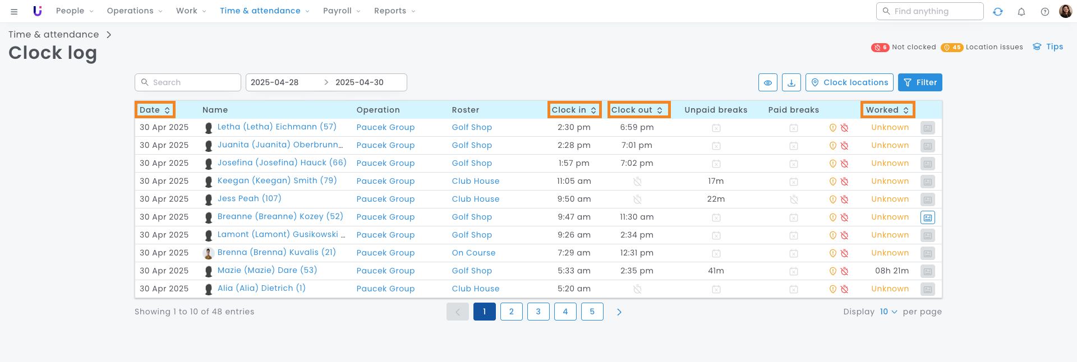
Task: Click the refresh sync icon
Action: pos(997,12)
